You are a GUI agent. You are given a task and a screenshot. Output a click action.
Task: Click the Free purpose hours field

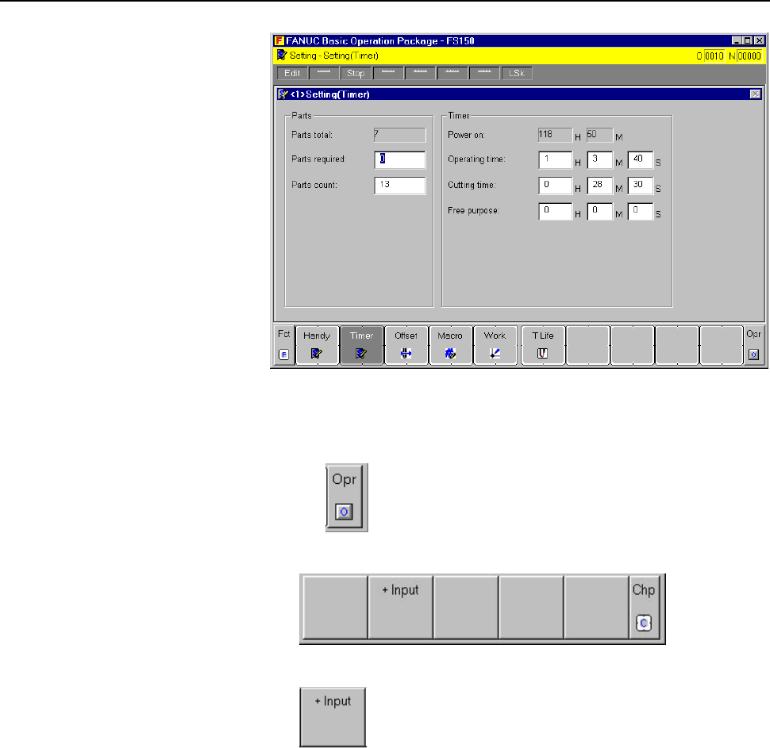(556, 211)
